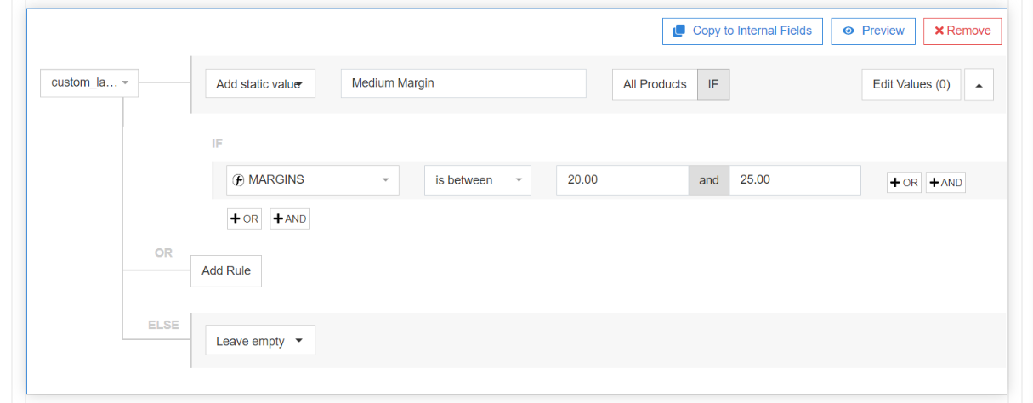
Task: Click the X icon in the Remove button
Action: pos(939,31)
